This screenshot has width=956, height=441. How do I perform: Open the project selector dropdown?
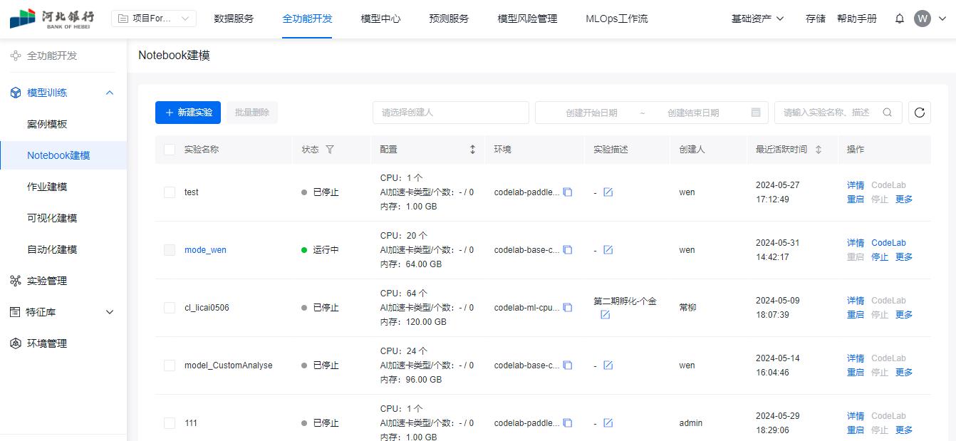coord(154,19)
